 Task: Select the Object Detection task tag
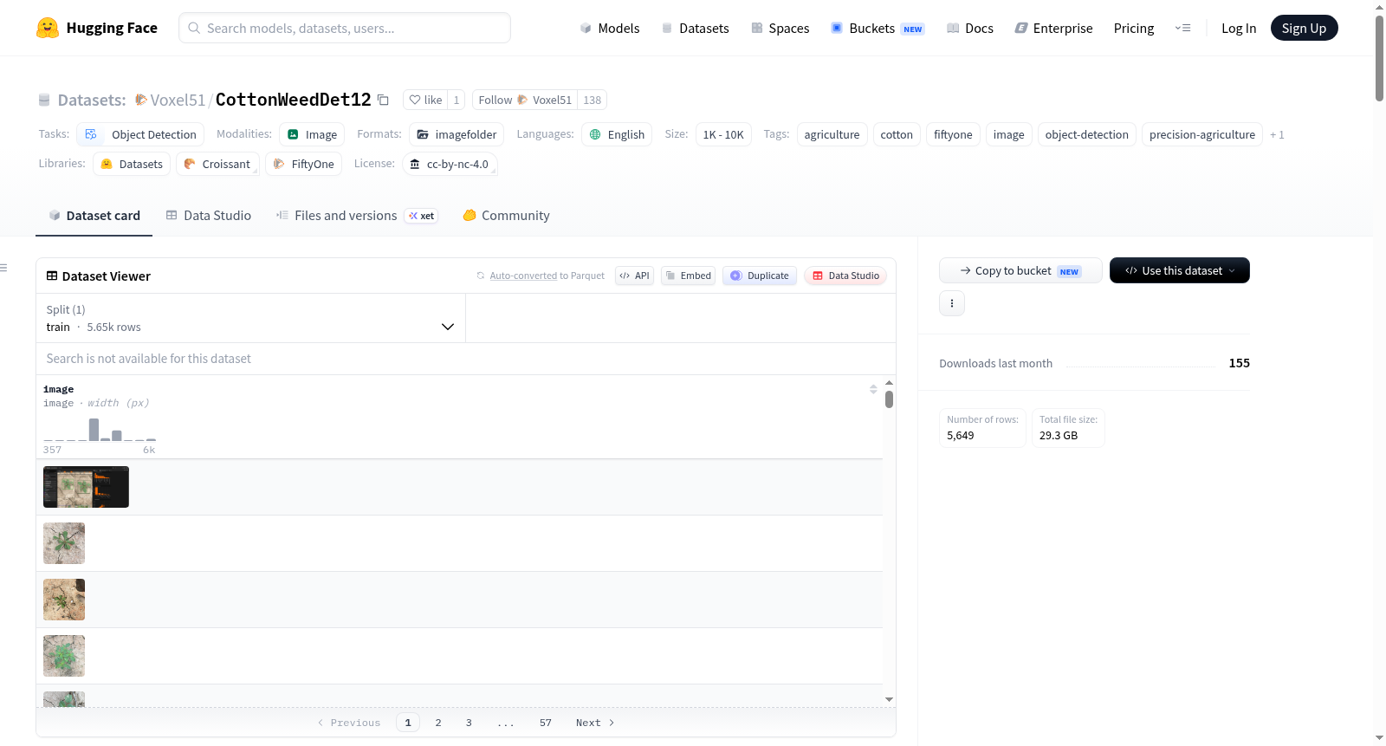140,134
